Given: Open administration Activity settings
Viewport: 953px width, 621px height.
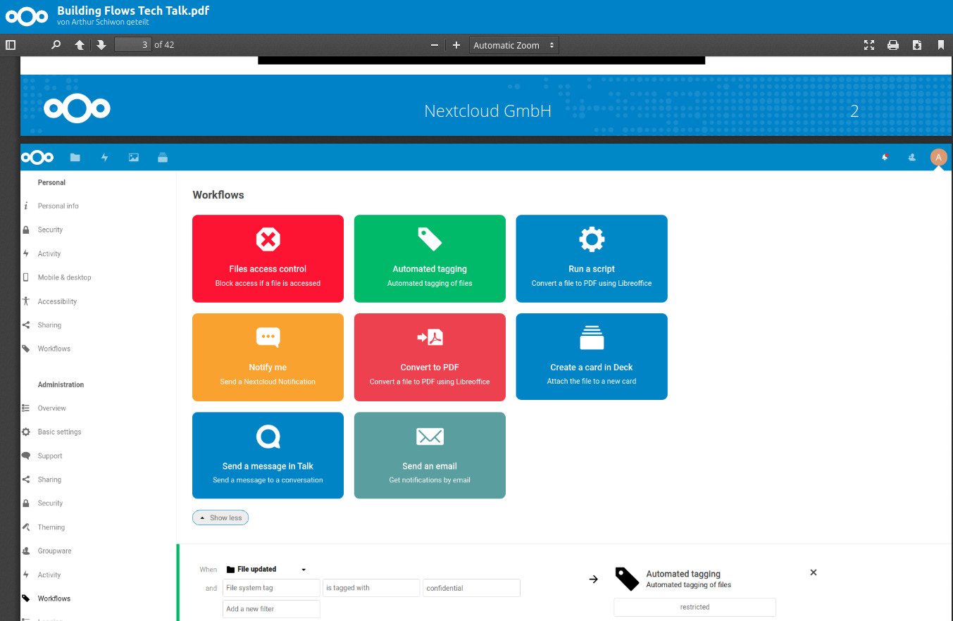Looking at the screenshot, I should point(49,575).
